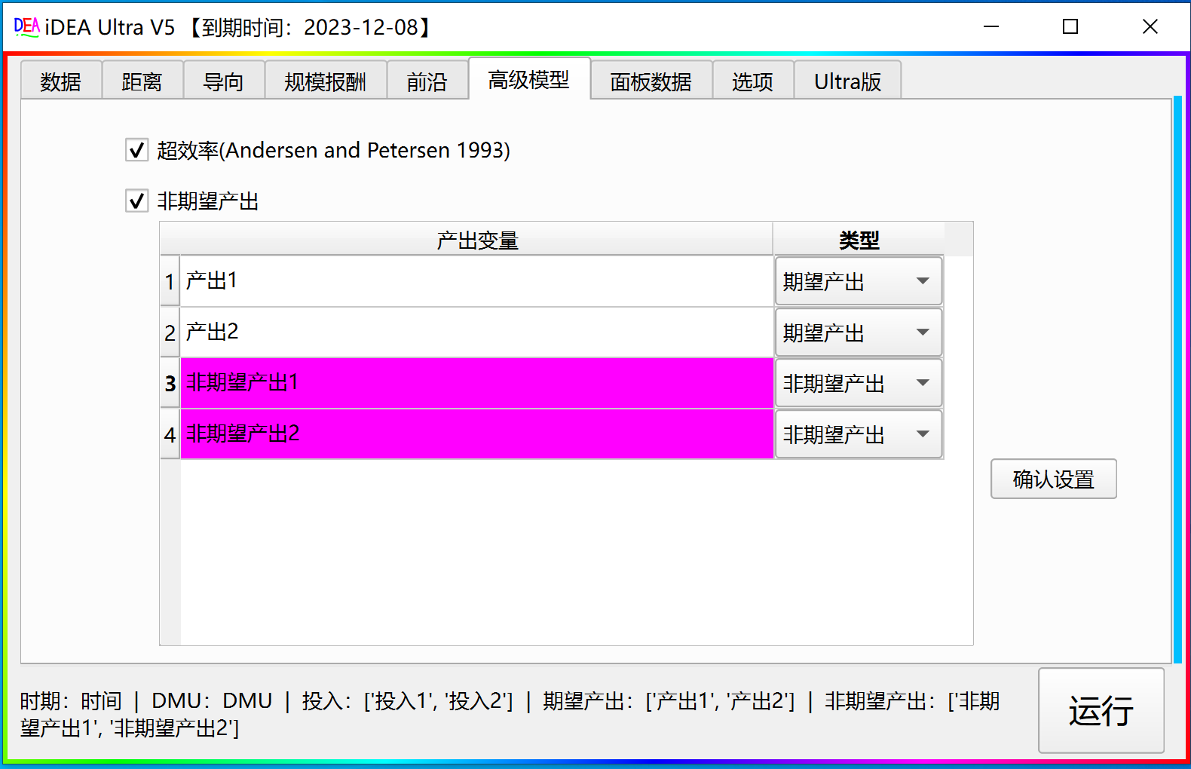
Task: Switch to the 数据 tab
Action: pyautogui.click(x=60, y=81)
